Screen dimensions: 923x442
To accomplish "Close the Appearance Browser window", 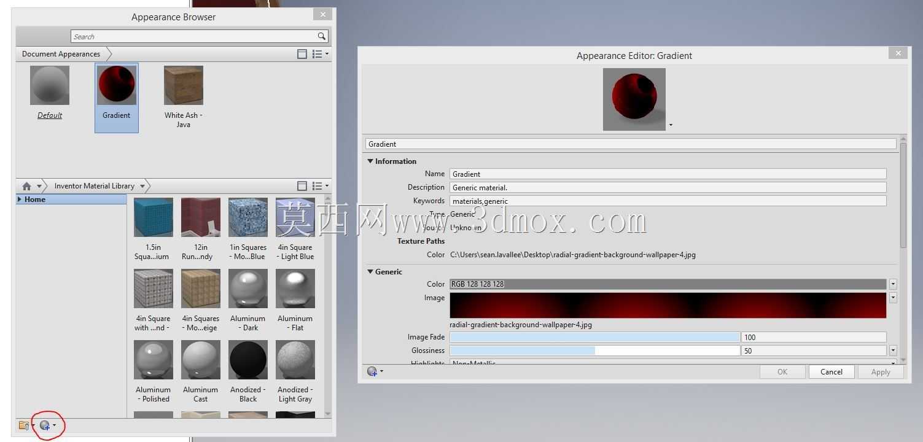I will click(323, 14).
